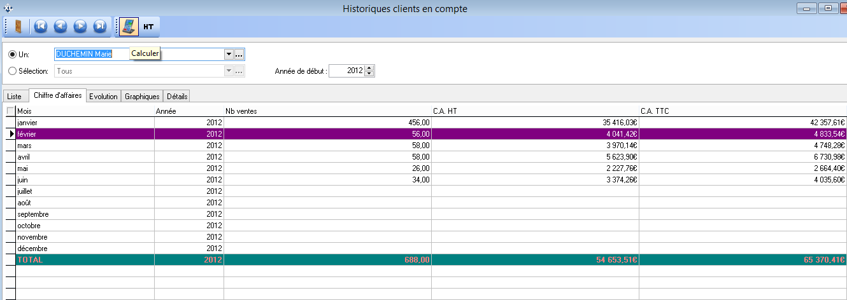This screenshot has width=847, height=300.
Task: Switch to the Evolution tab
Action: click(x=103, y=96)
